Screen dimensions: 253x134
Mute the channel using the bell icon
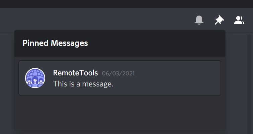(199, 20)
